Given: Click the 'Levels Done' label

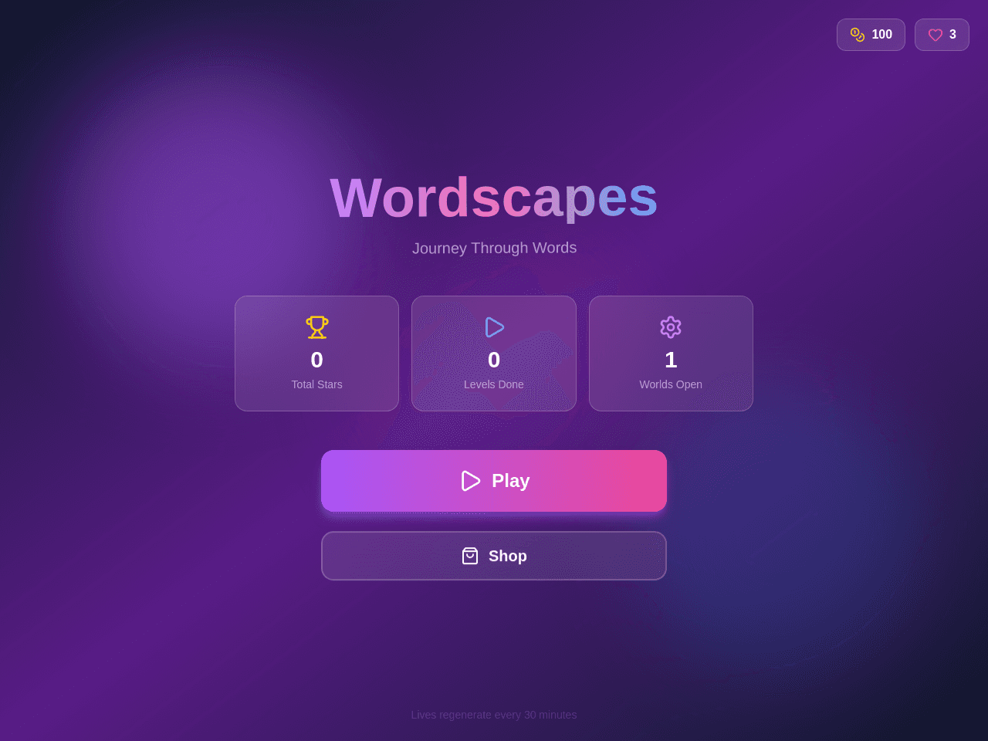Looking at the screenshot, I should coord(494,384).
